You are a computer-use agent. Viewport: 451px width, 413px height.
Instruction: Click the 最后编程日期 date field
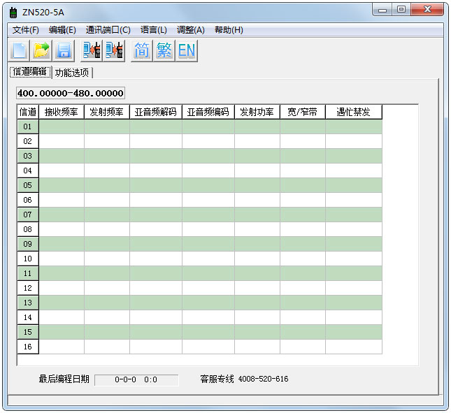coord(136,380)
